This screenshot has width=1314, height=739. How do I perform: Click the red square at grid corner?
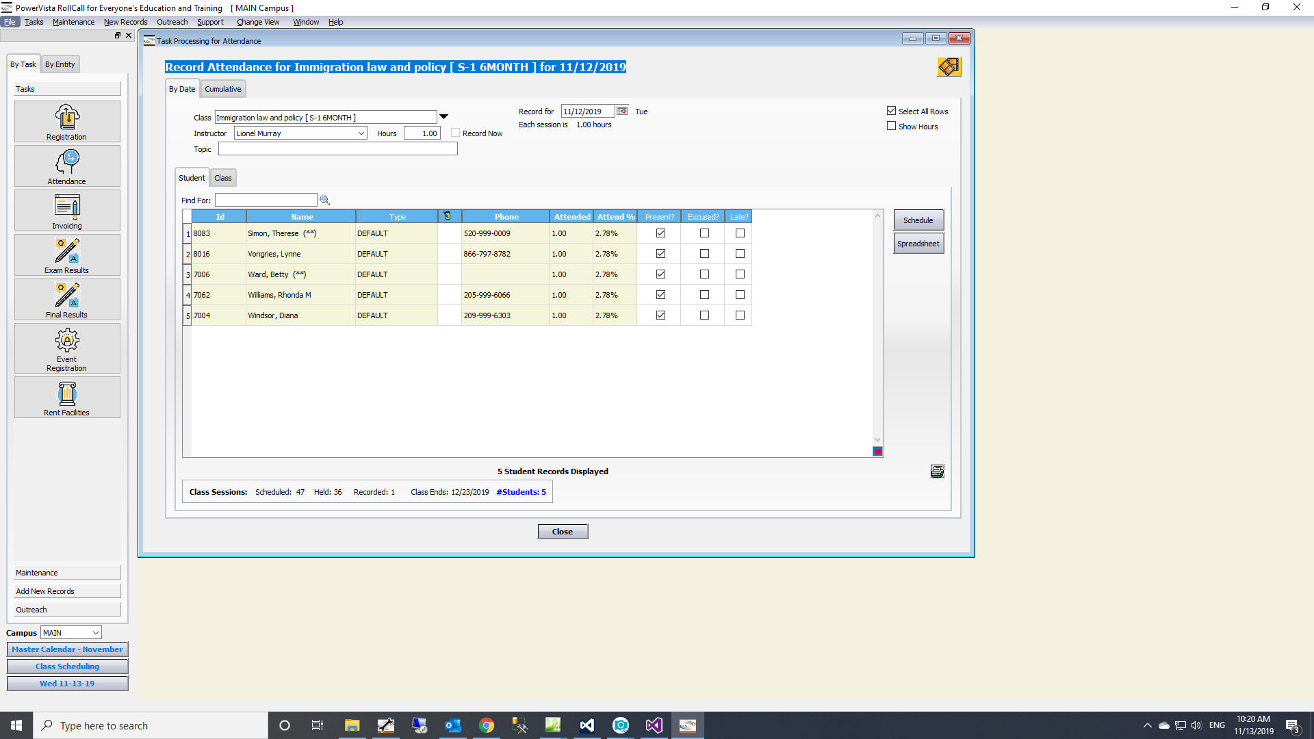pos(877,452)
